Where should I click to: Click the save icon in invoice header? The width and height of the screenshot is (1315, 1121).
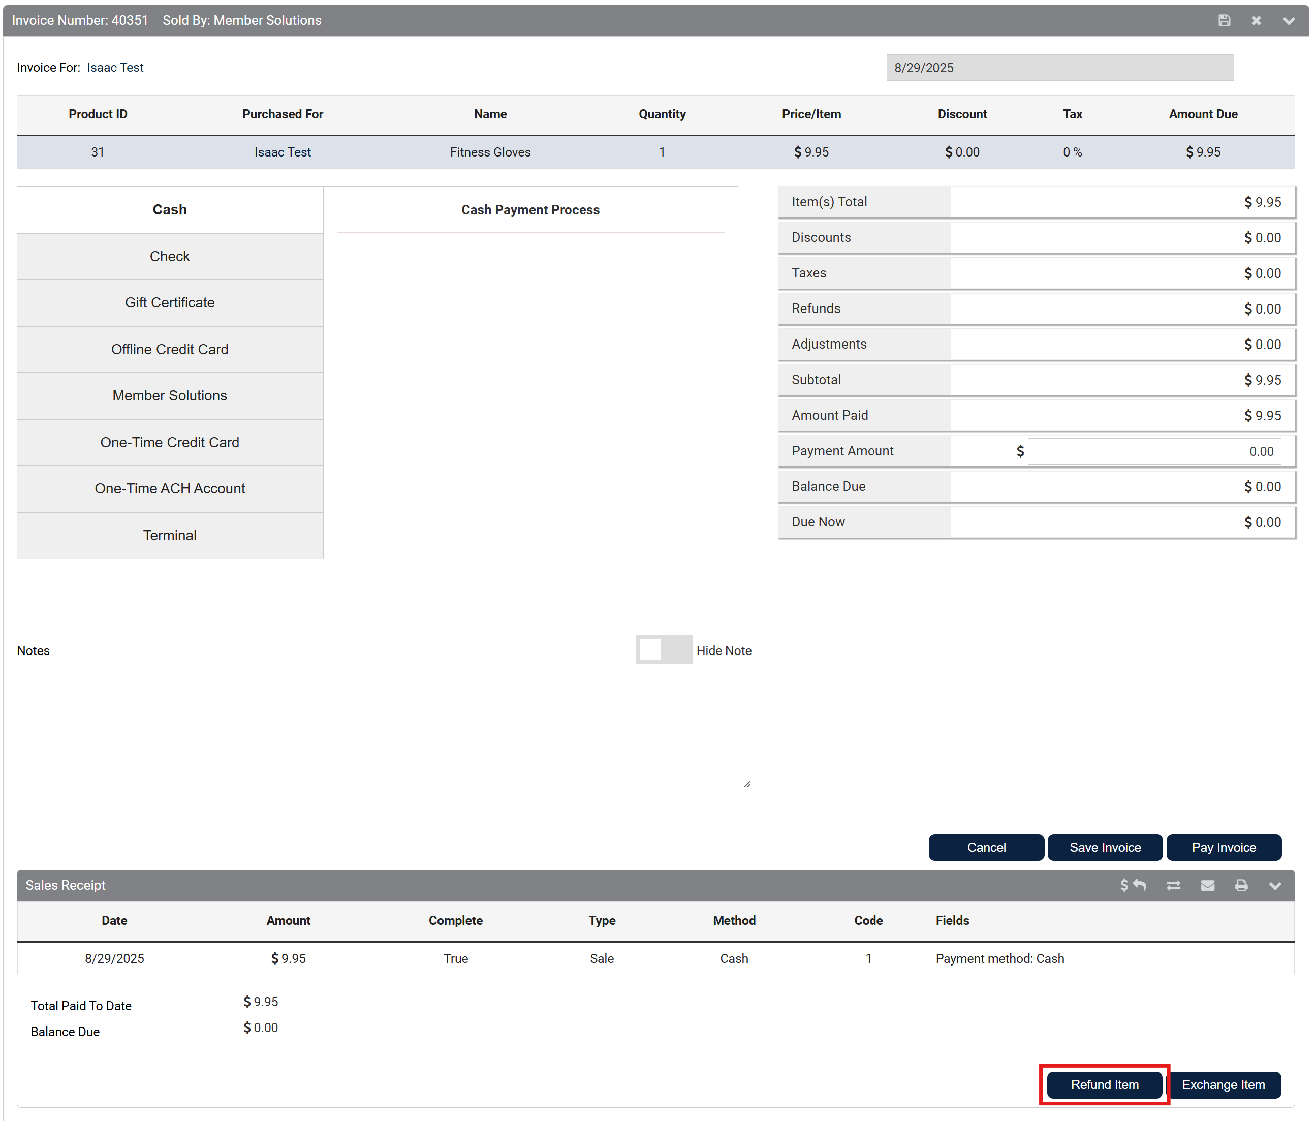[x=1224, y=20]
